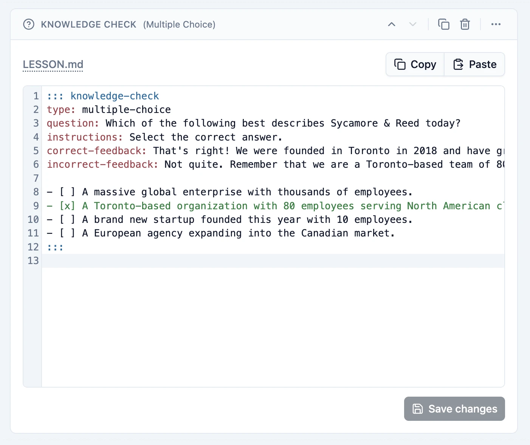
Task: Place cursor in empty line 13
Action: [x=273, y=261]
